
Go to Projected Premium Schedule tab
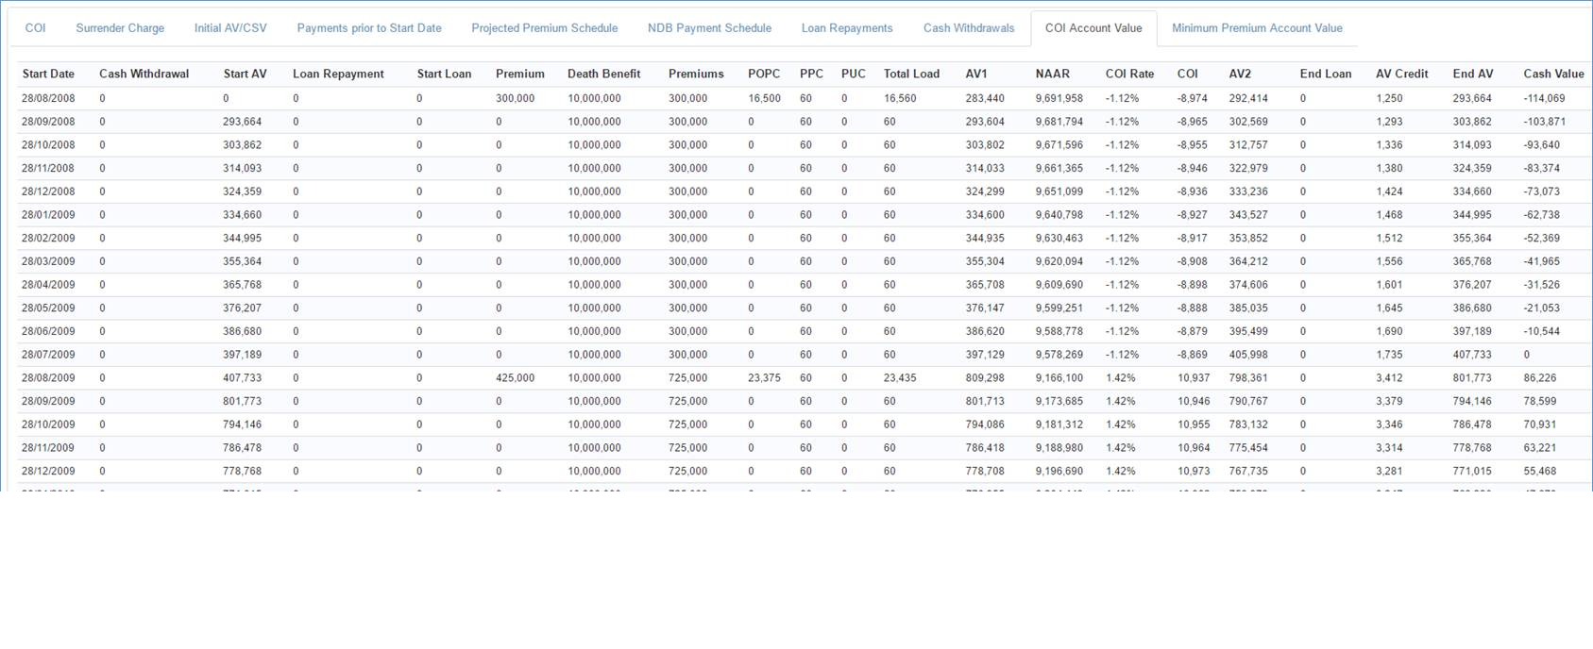coord(545,28)
